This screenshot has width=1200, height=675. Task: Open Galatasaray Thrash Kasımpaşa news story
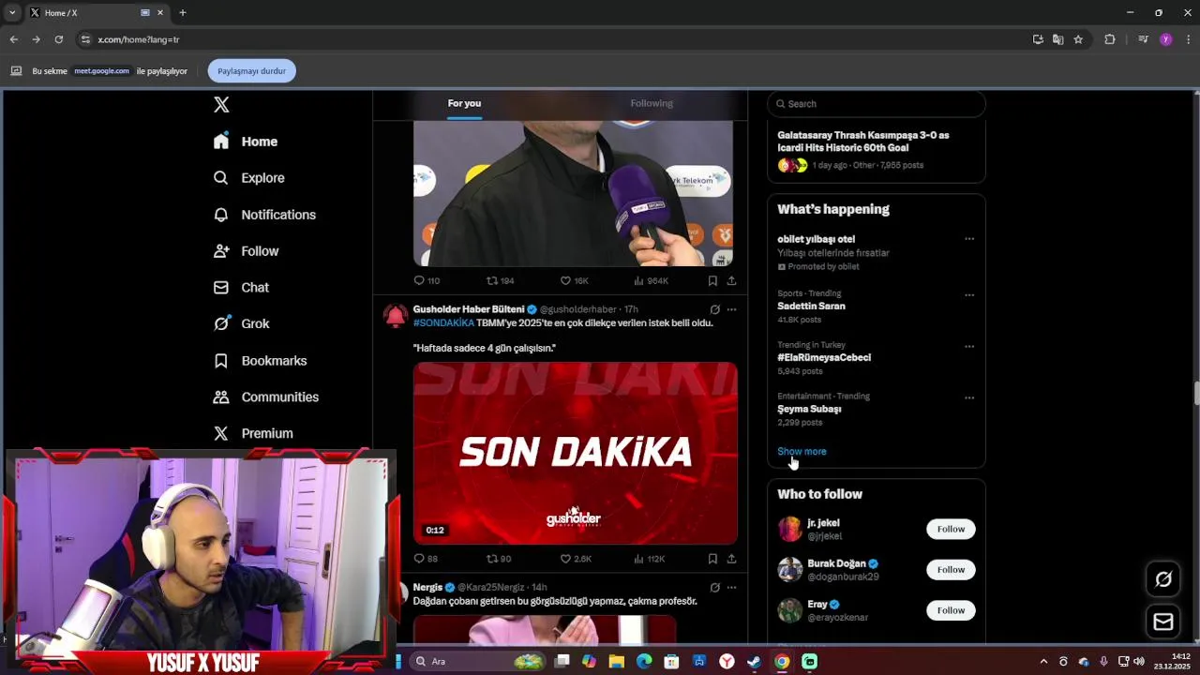(863, 142)
